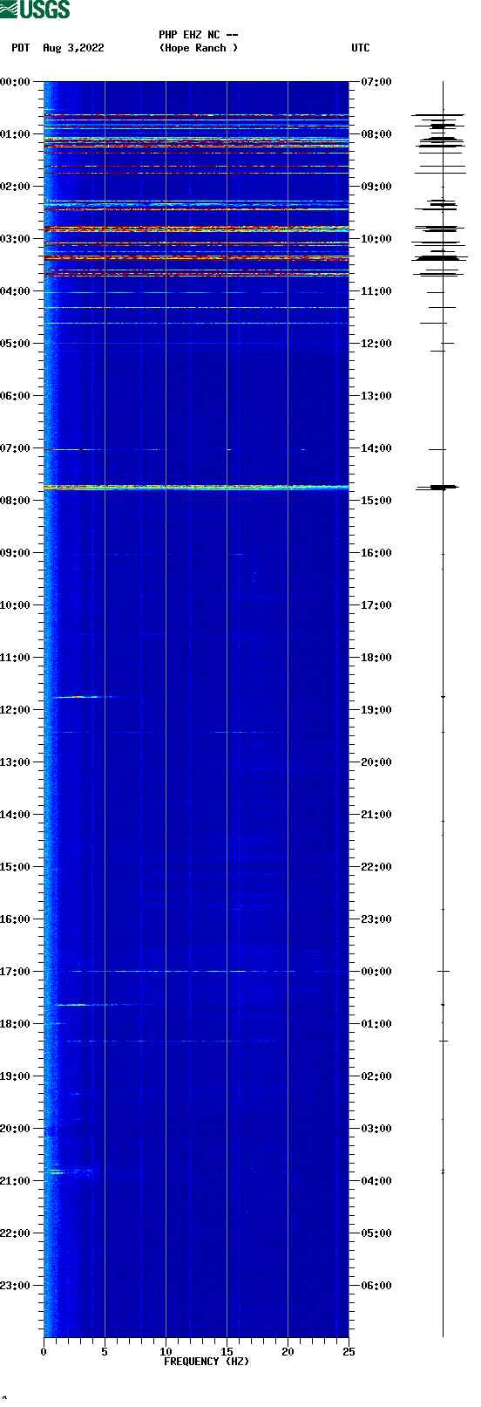The width and height of the screenshot is (481, 1407).
Task: Click the PDT time label 13:00 on left axis
Action: [x=16, y=762]
